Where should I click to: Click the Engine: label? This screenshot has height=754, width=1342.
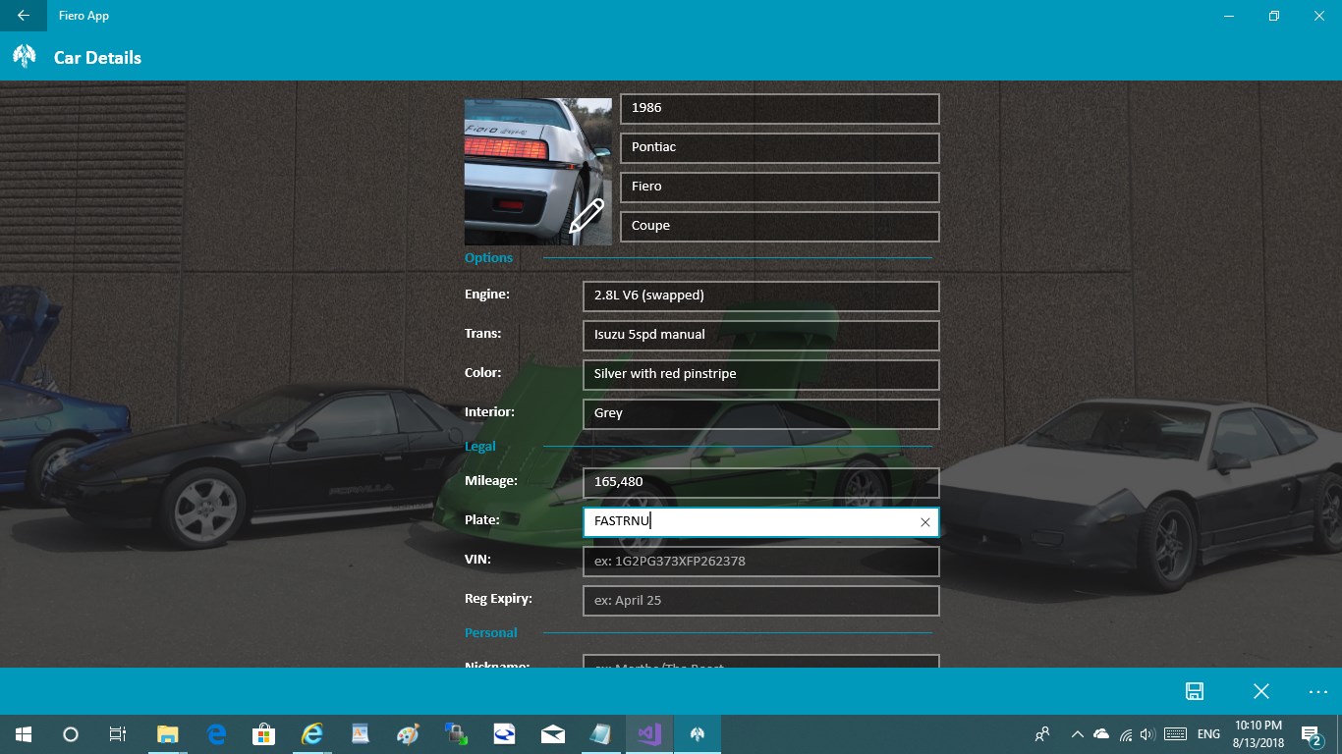point(487,294)
